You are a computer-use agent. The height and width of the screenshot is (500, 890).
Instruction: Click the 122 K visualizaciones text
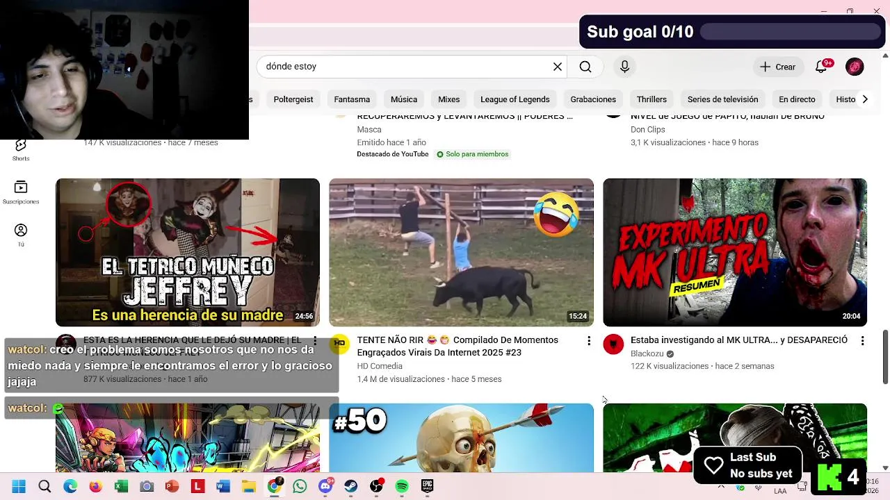tap(669, 366)
